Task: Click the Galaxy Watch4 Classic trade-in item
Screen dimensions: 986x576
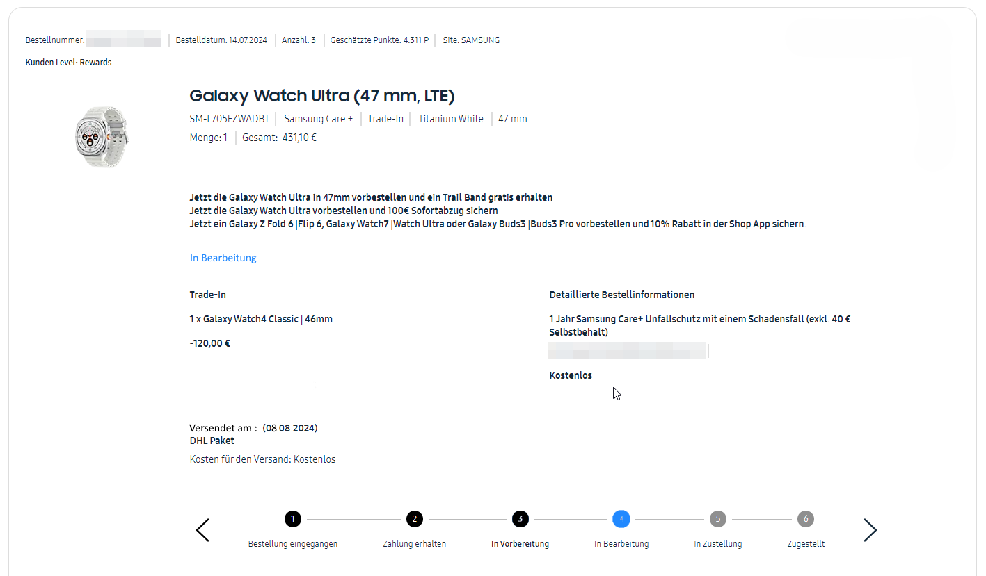Action: (x=261, y=320)
